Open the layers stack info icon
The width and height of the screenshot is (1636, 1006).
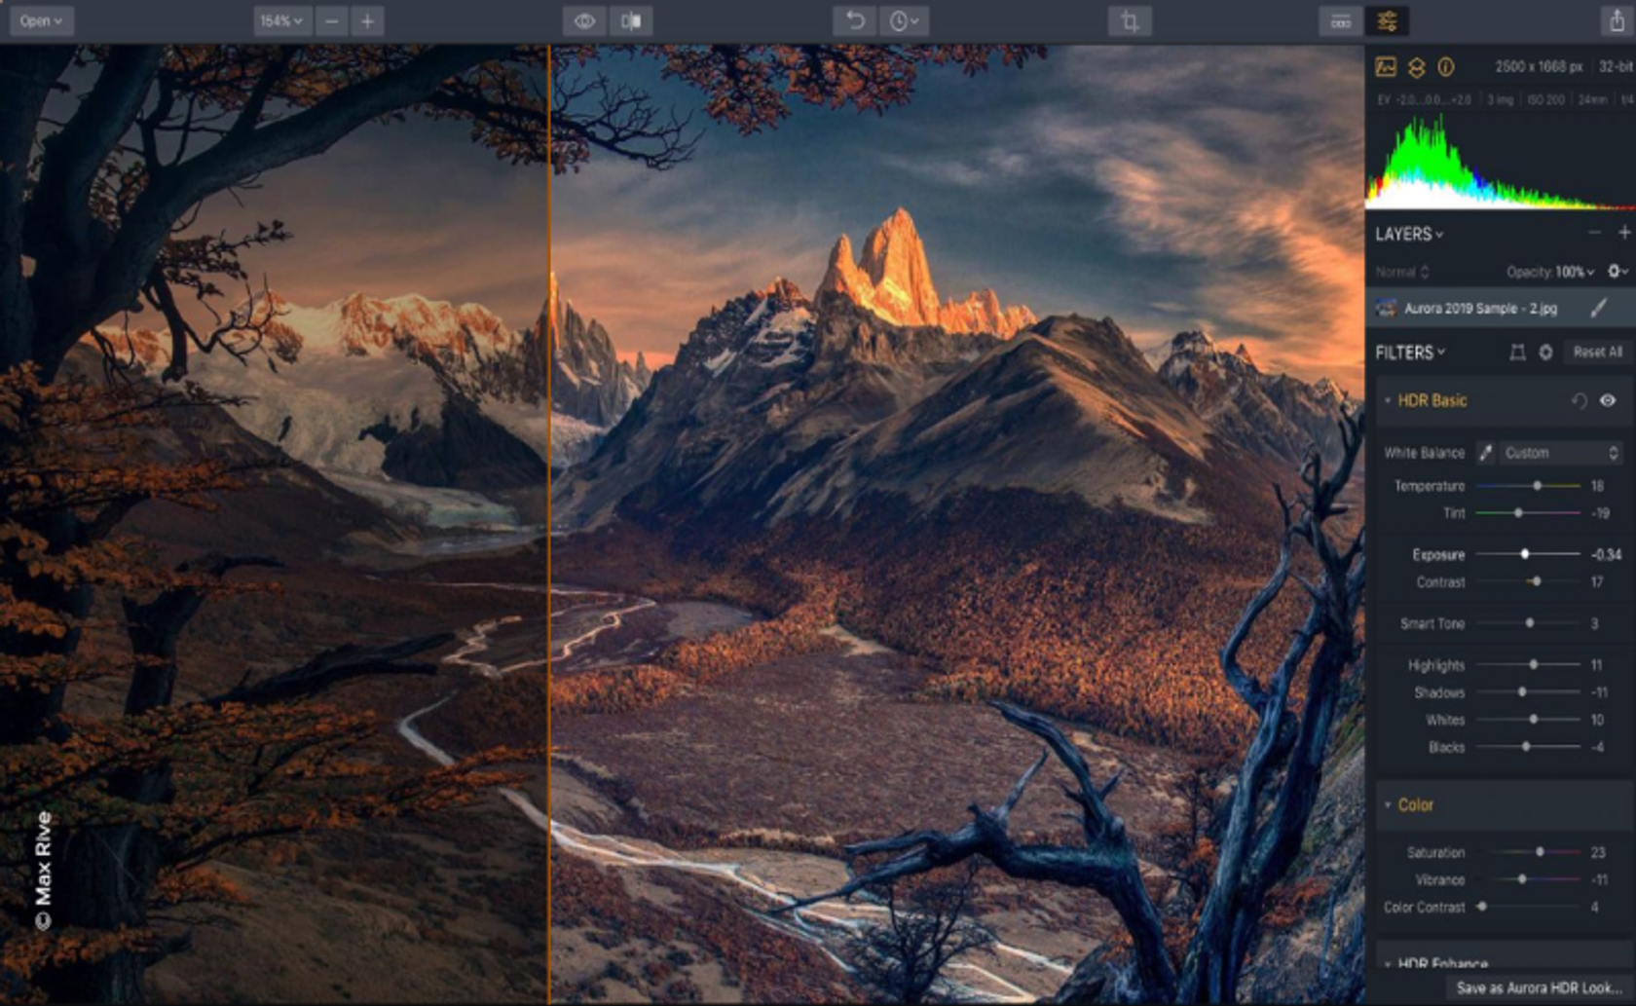pyautogui.click(x=1415, y=66)
